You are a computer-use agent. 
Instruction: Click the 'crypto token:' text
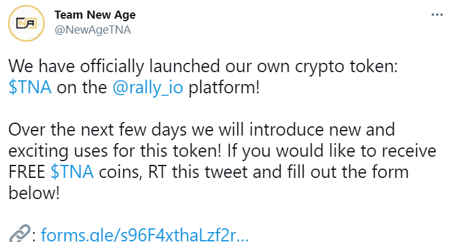click(346, 67)
